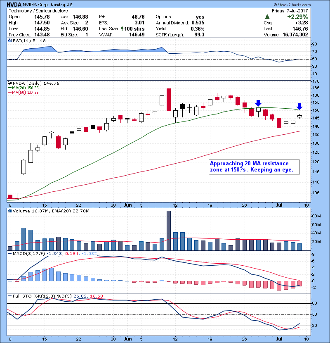Click the candlestick icon beside NVDA (Daily)

pyautogui.click(x=9, y=83)
